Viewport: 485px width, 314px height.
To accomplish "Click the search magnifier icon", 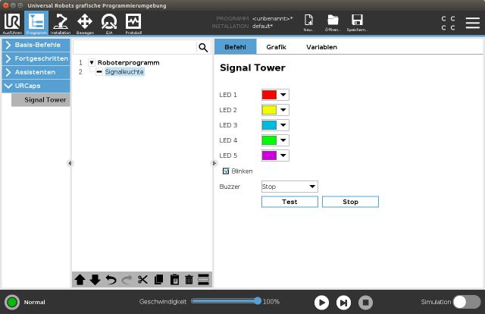I will point(202,47).
